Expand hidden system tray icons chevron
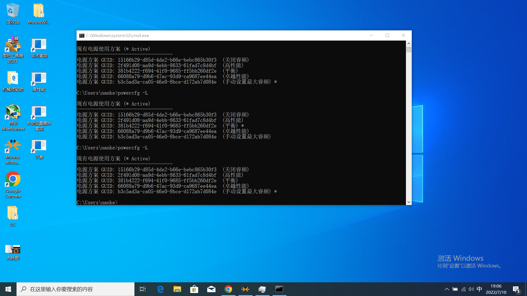The width and height of the screenshot is (527, 296). 447,289
